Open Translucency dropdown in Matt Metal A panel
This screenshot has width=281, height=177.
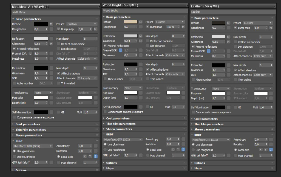(x=43, y=93)
